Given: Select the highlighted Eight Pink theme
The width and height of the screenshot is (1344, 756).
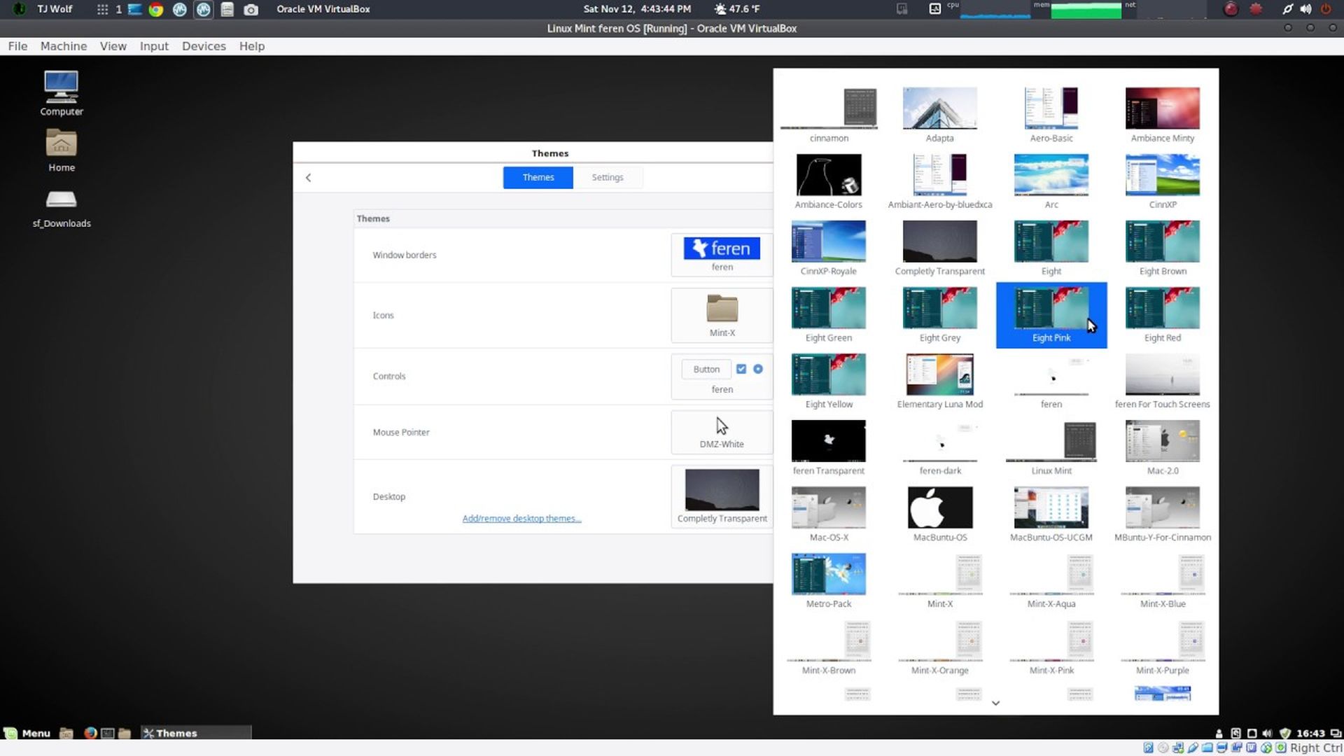Looking at the screenshot, I should [1051, 314].
